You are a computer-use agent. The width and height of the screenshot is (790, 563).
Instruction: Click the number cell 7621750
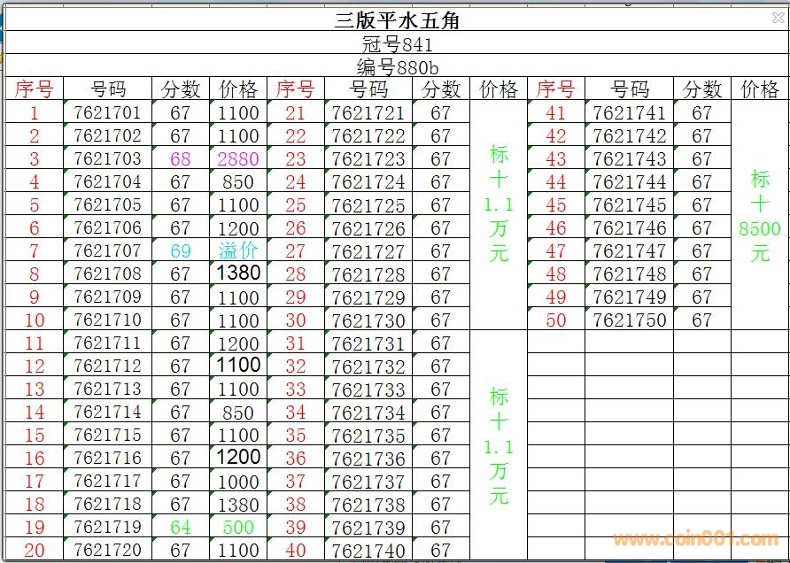coord(629,320)
